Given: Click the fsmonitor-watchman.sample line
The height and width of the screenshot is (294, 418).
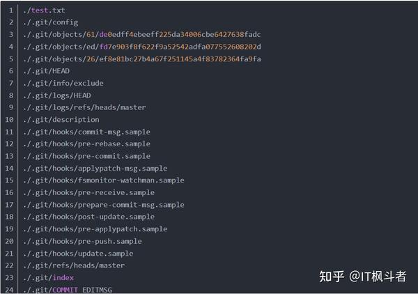Looking at the screenshot, I should [103, 180].
